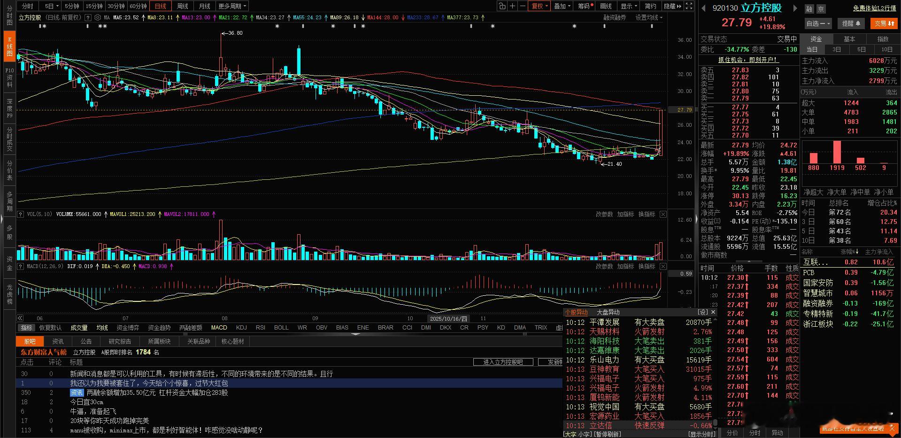
Task: Switch chart to 60分钟 period
Action: [x=138, y=6]
